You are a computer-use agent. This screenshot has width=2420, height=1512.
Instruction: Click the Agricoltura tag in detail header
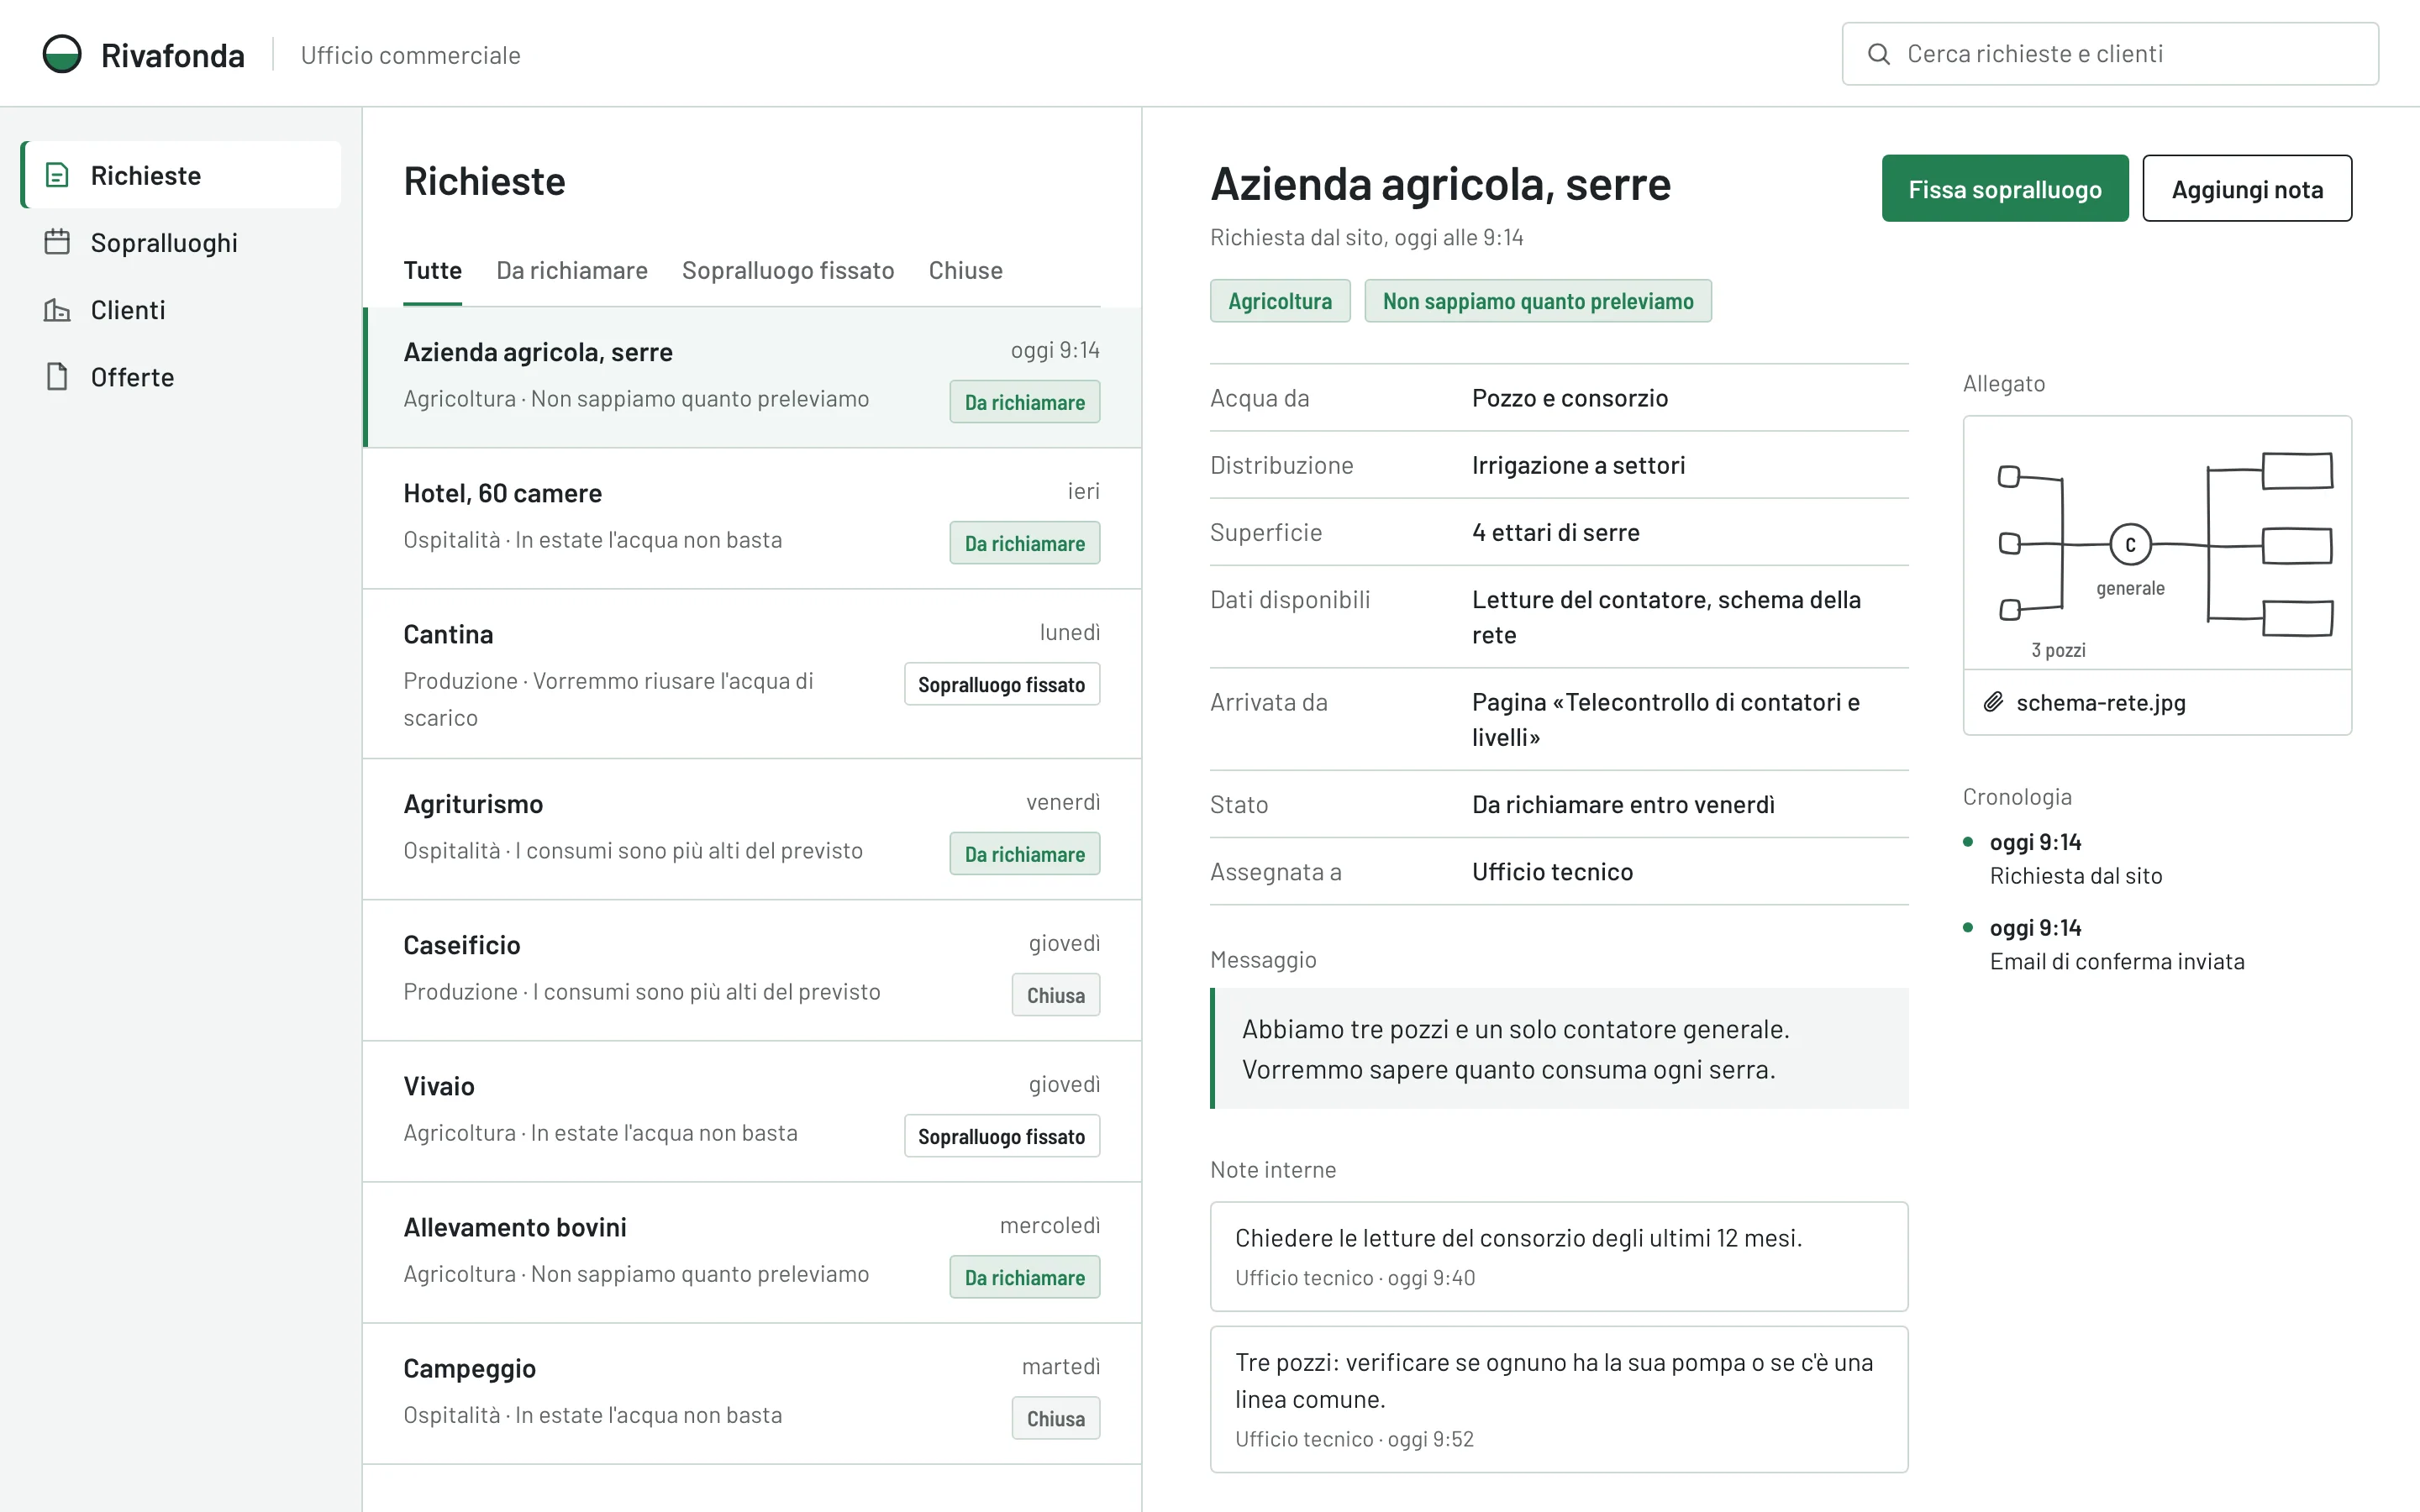click(1280, 301)
